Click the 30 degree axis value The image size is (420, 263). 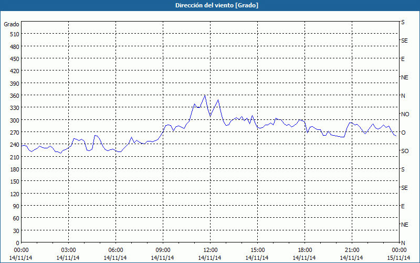click(16, 231)
